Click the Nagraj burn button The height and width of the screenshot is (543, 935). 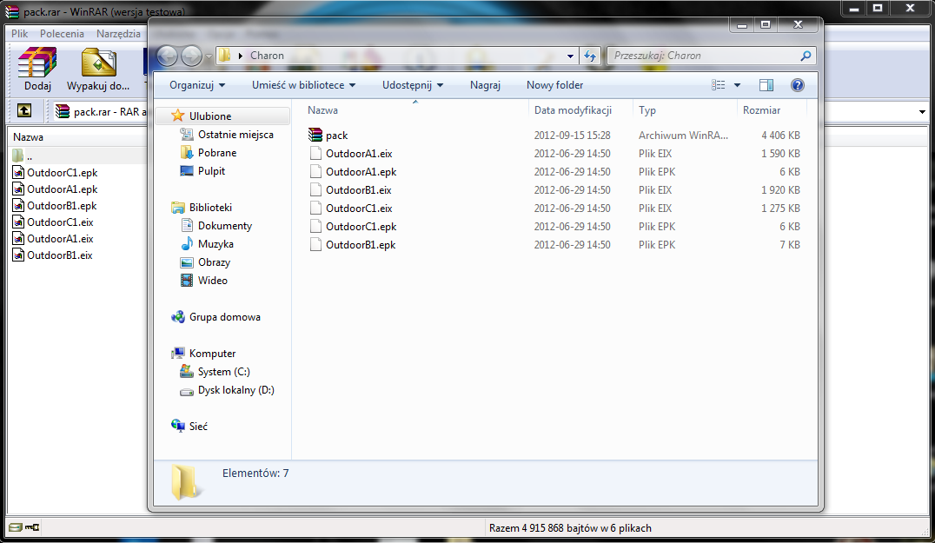coord(485,85)
